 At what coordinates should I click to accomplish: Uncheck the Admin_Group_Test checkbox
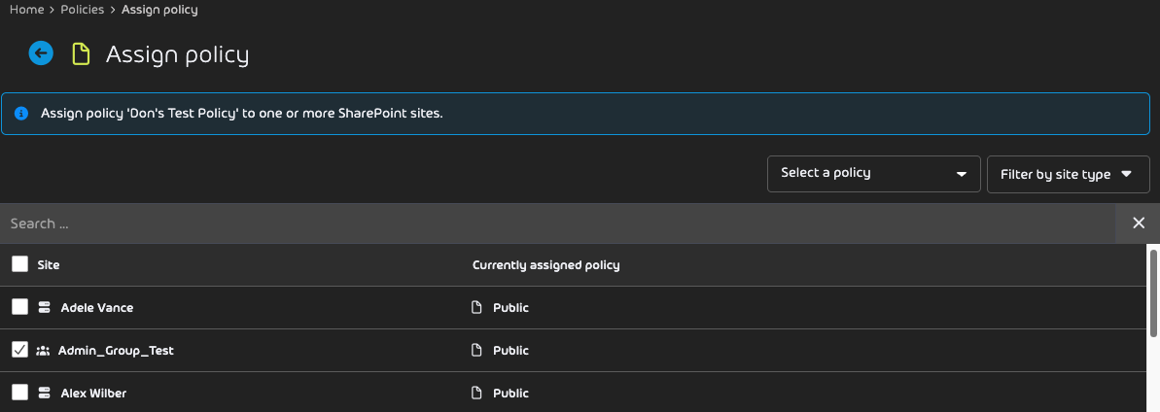(x=20, y=350)
